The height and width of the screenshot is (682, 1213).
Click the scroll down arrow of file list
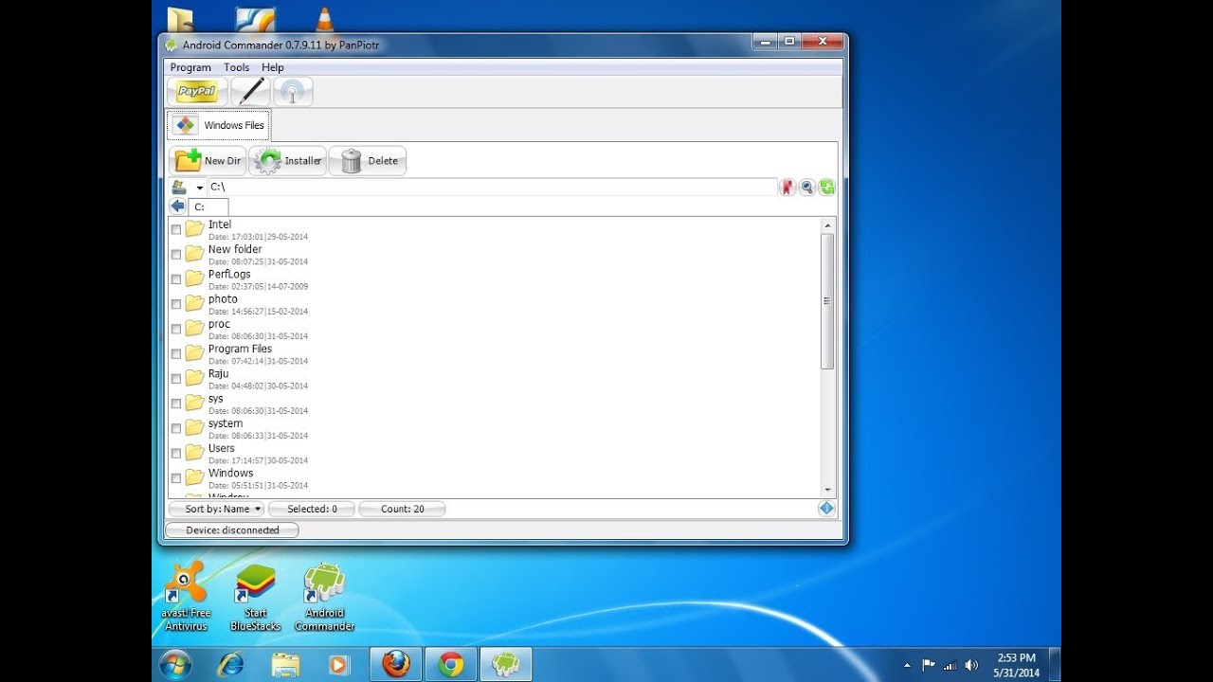[x=827, y=491]
